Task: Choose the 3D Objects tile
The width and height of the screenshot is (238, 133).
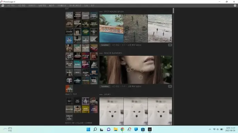Action: (x=86, y=40)
